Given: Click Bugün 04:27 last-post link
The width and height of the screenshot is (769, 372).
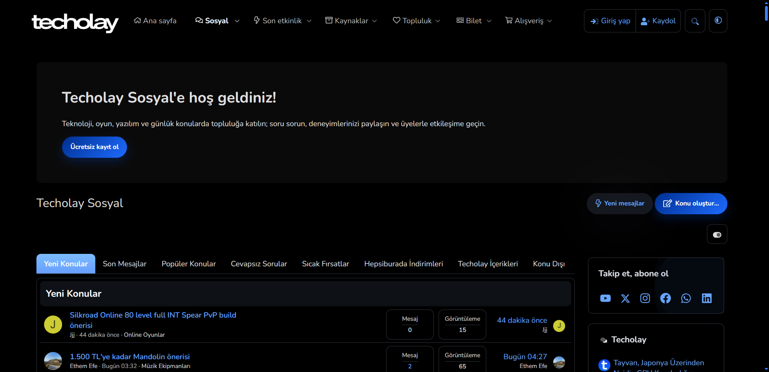Looking at the screenshot, I should [525, 356].
